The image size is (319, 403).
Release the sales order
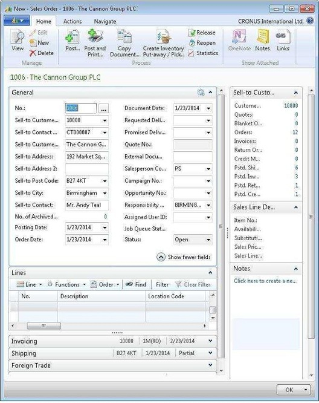pos(202,33)
